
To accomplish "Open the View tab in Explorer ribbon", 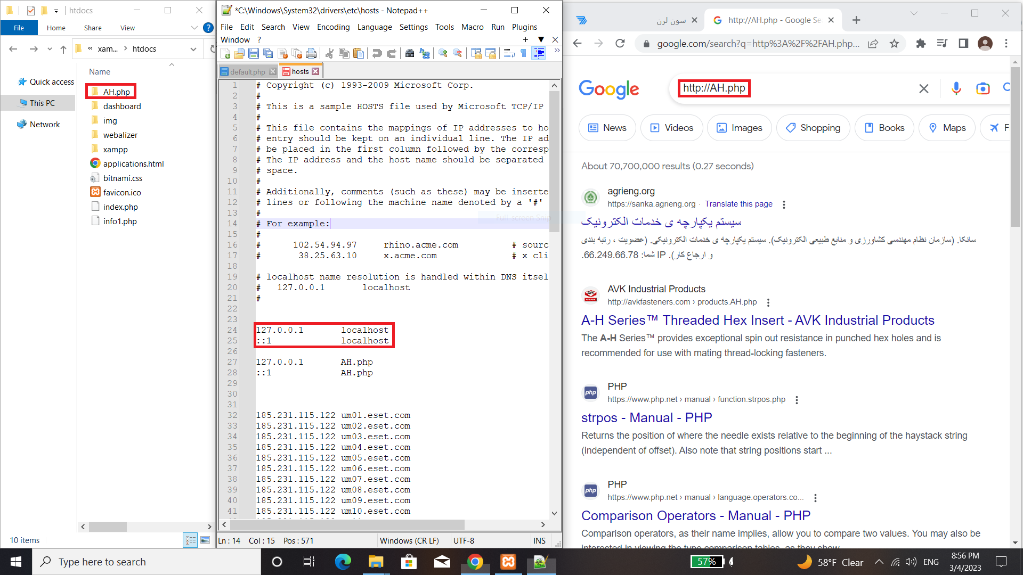I will [x=127, y=28].
